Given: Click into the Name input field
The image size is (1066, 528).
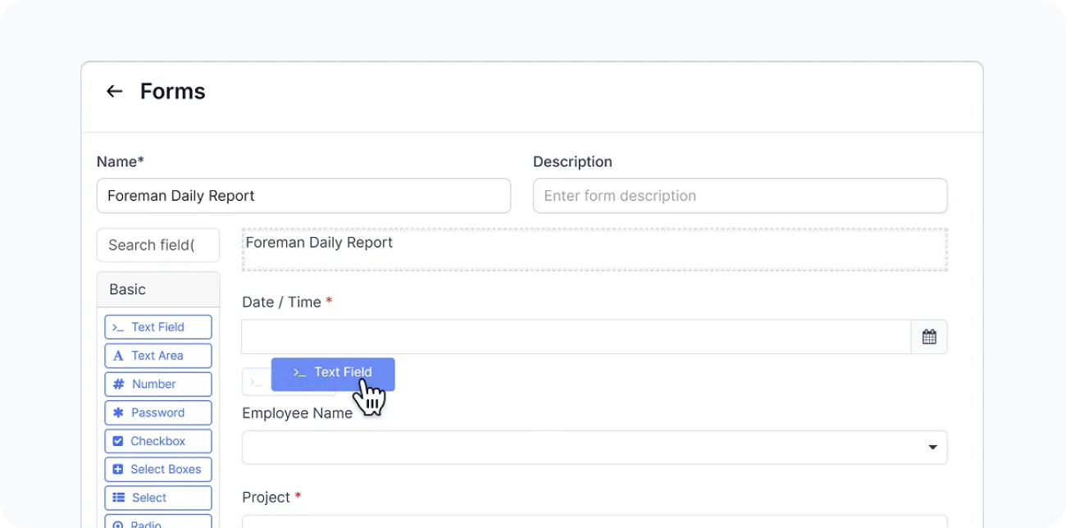Looking at the screenshot, I should (x=303, y=196).
